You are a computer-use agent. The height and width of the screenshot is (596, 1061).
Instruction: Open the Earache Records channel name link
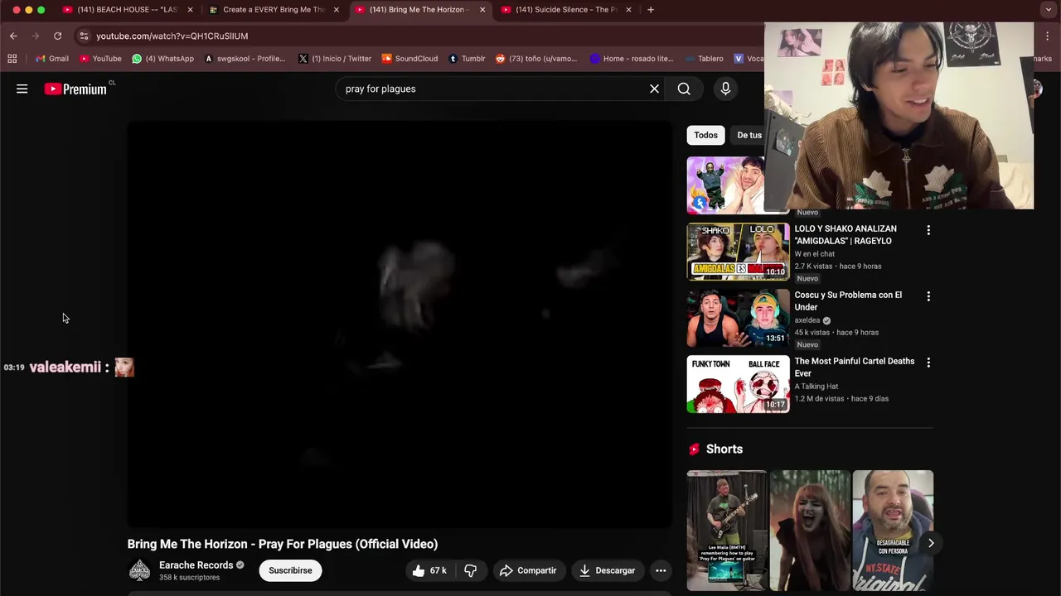coord(196,565)
